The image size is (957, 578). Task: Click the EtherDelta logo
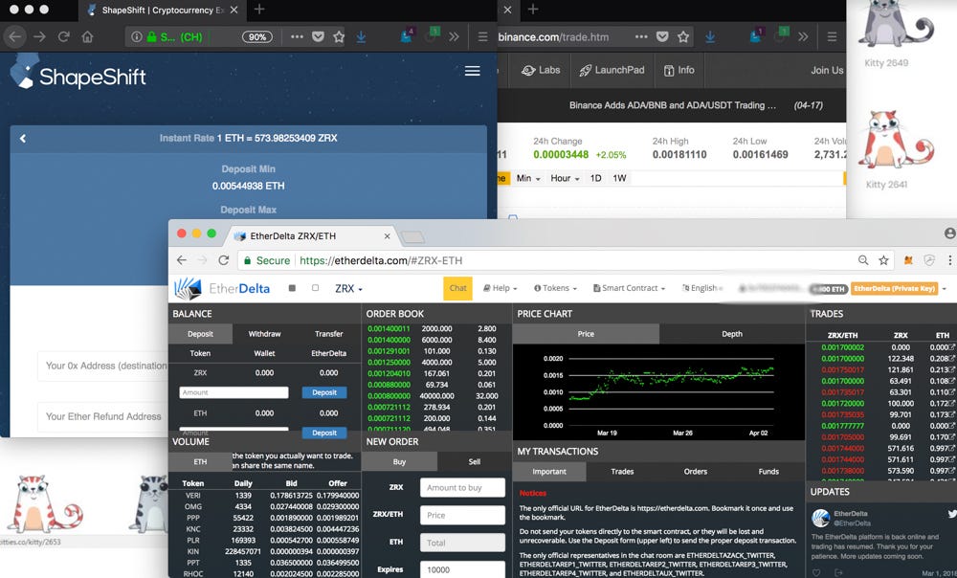pos(222,288)
